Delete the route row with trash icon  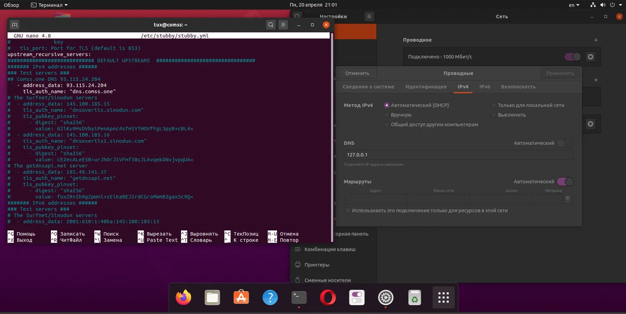click(x=568, y=199)
